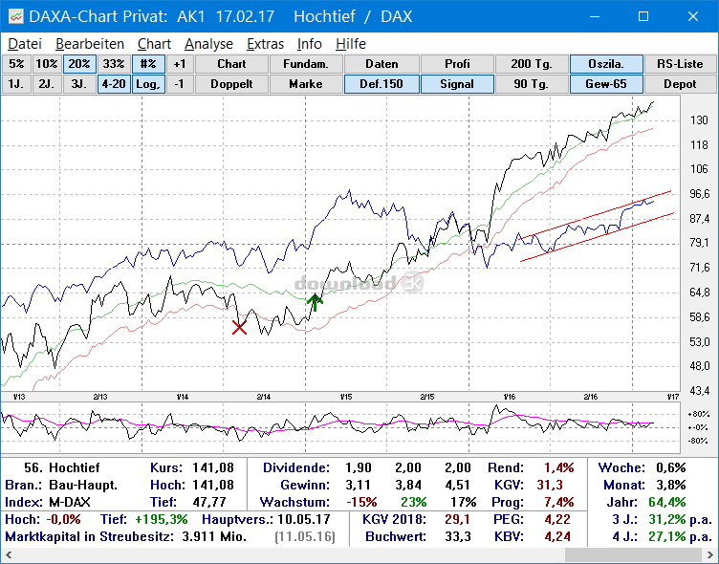The image size is (719, 564).
Task: Click the DAXA-Chart app icon in title bar
Action: coord(16,16)
